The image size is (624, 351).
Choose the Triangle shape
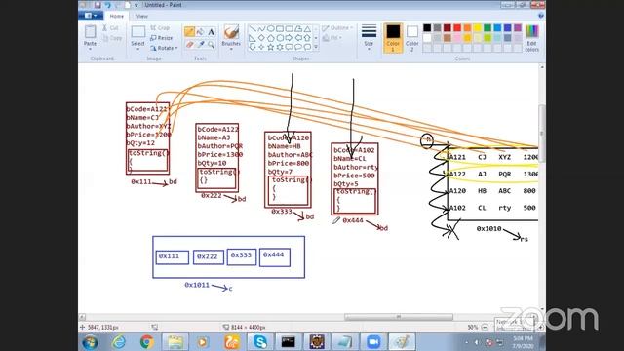pos(307,29)
